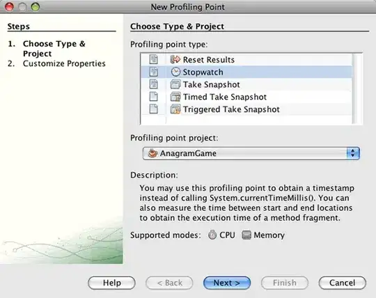This screenshot has width=376, height=298.
Task: Click the Take Snapshot icon
Action: tap(175, 84)
